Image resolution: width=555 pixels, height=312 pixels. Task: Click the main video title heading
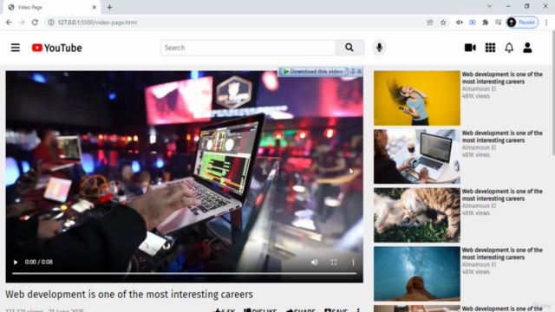click(x=129, y=295)
